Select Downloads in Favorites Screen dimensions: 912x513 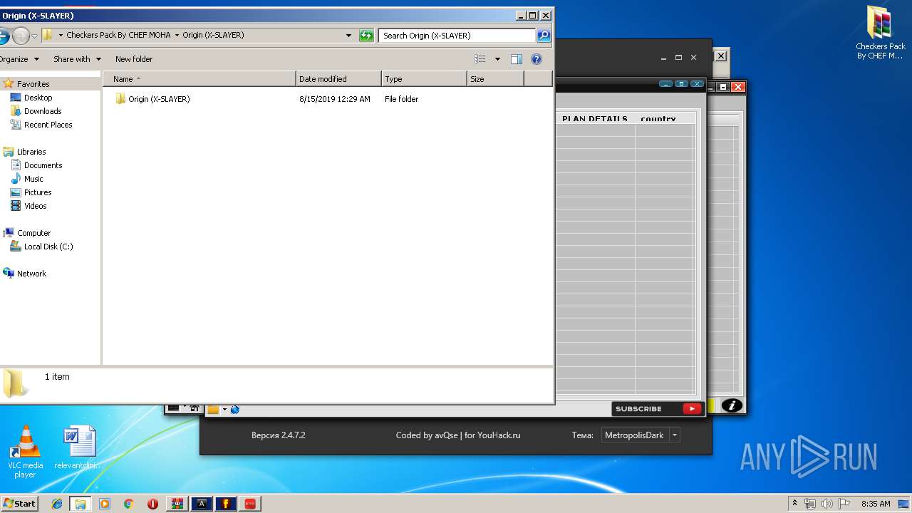pyautogui.click(x=43, y=111)
